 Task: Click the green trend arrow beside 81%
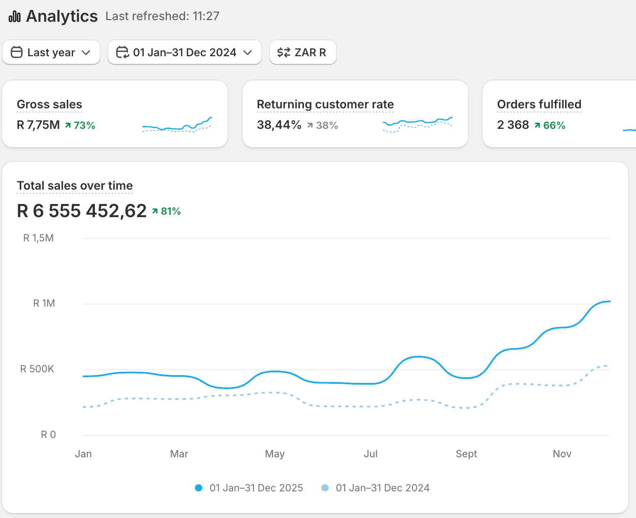(x=155, y=211)
